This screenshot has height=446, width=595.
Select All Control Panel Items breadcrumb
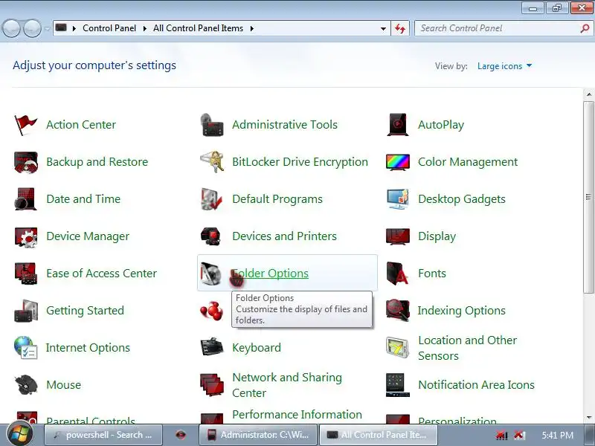pyautogui.click(x=198, y=28)
